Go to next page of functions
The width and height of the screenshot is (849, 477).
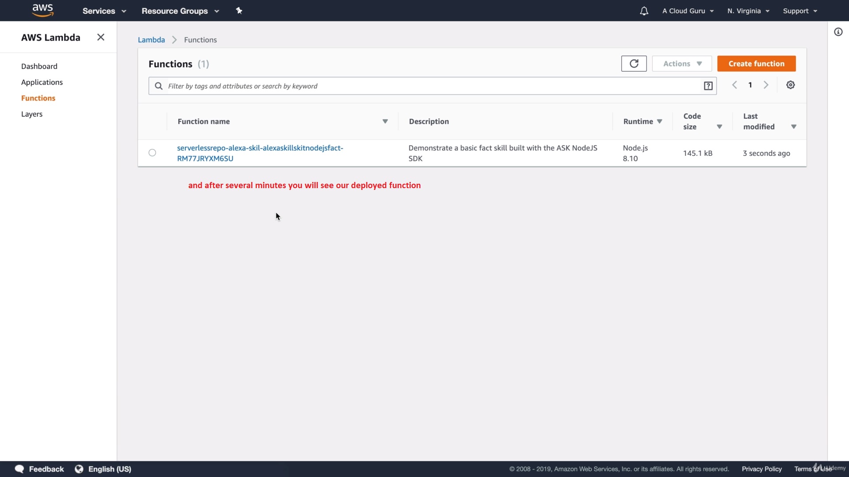tap(766, 85)
